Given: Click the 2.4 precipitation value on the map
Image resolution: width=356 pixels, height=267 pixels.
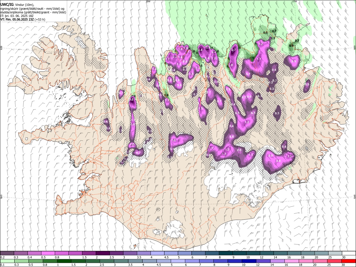Looking at the screenshot, I should (x=200, y=50).
